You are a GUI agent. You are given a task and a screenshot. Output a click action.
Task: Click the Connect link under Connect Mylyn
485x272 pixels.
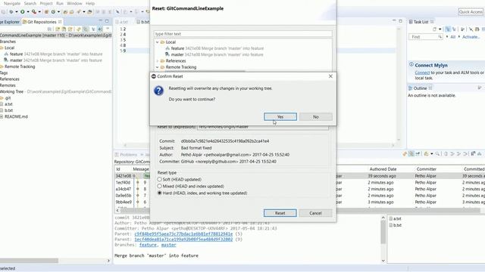(x=422, y=73)
